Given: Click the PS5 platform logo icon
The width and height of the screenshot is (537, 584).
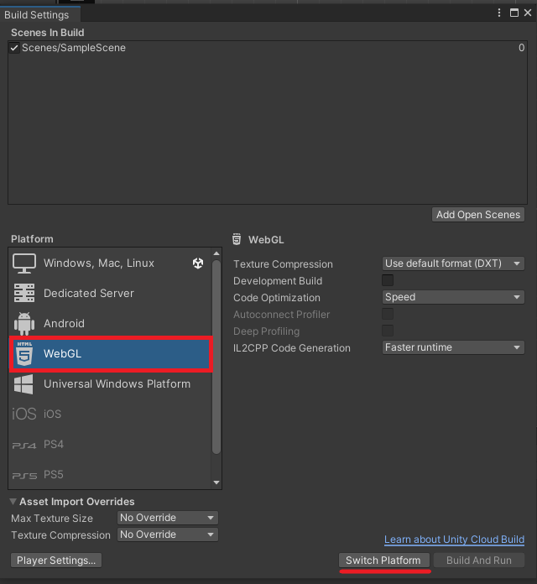Looking at the screenshot, I should pos(24,476).
